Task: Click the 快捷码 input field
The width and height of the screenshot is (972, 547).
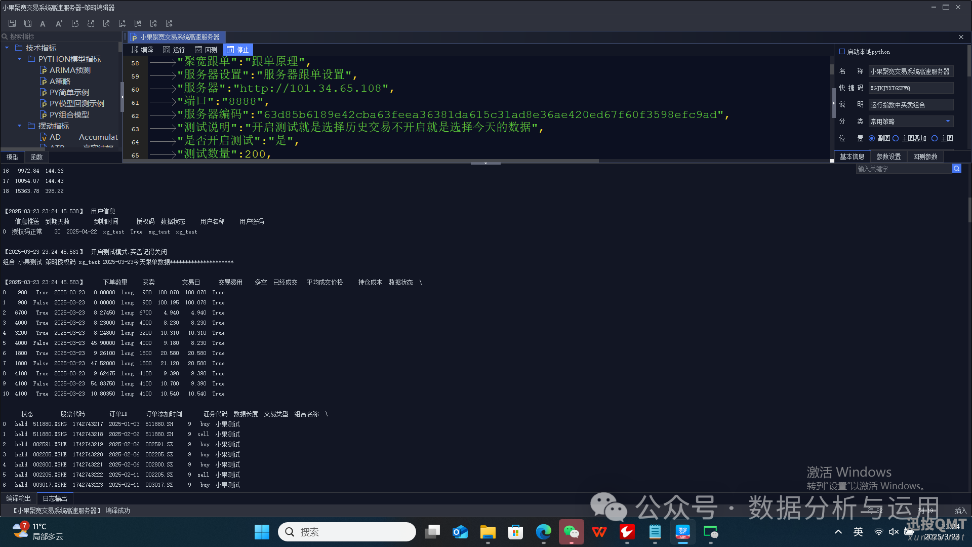Action: [911, 88]
